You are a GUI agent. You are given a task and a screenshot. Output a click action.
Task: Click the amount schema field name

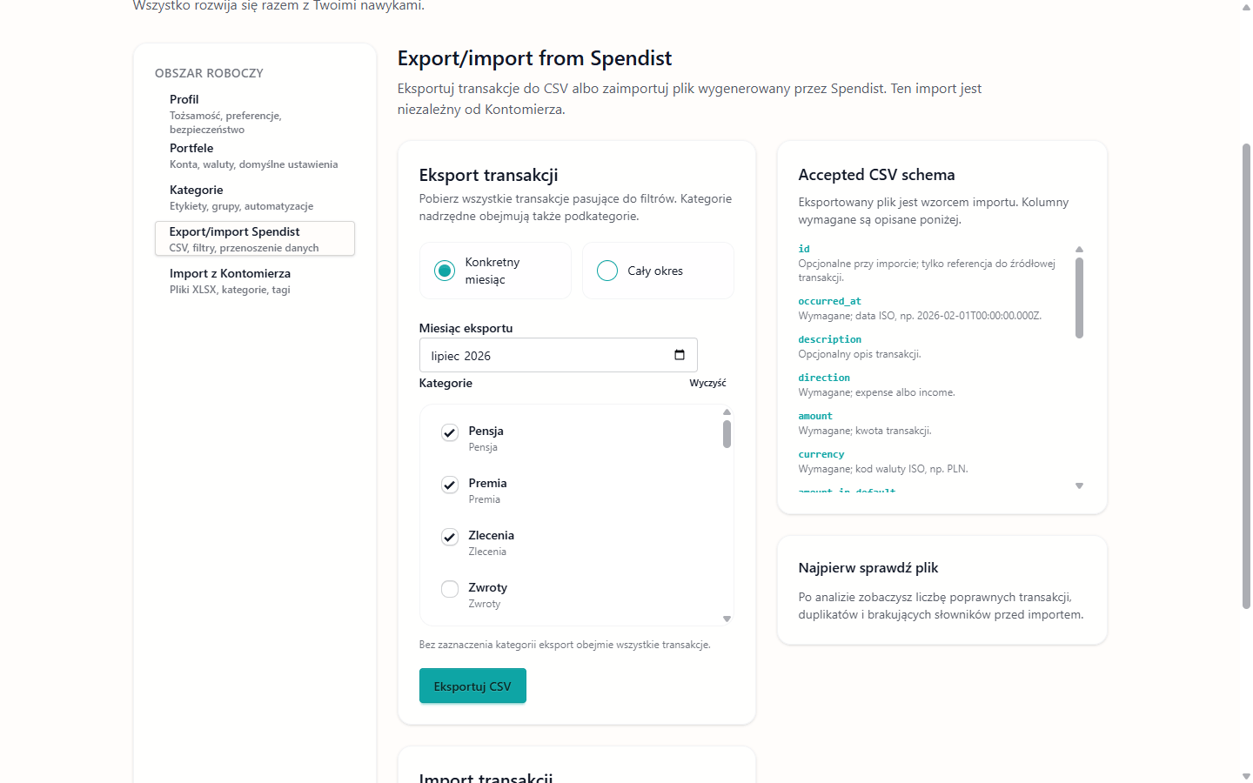[x=815, y=416]
